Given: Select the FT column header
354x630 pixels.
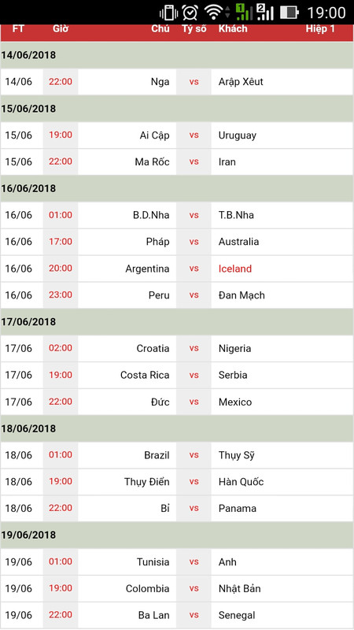Looking at the screenshot, I should pos(18,29).
